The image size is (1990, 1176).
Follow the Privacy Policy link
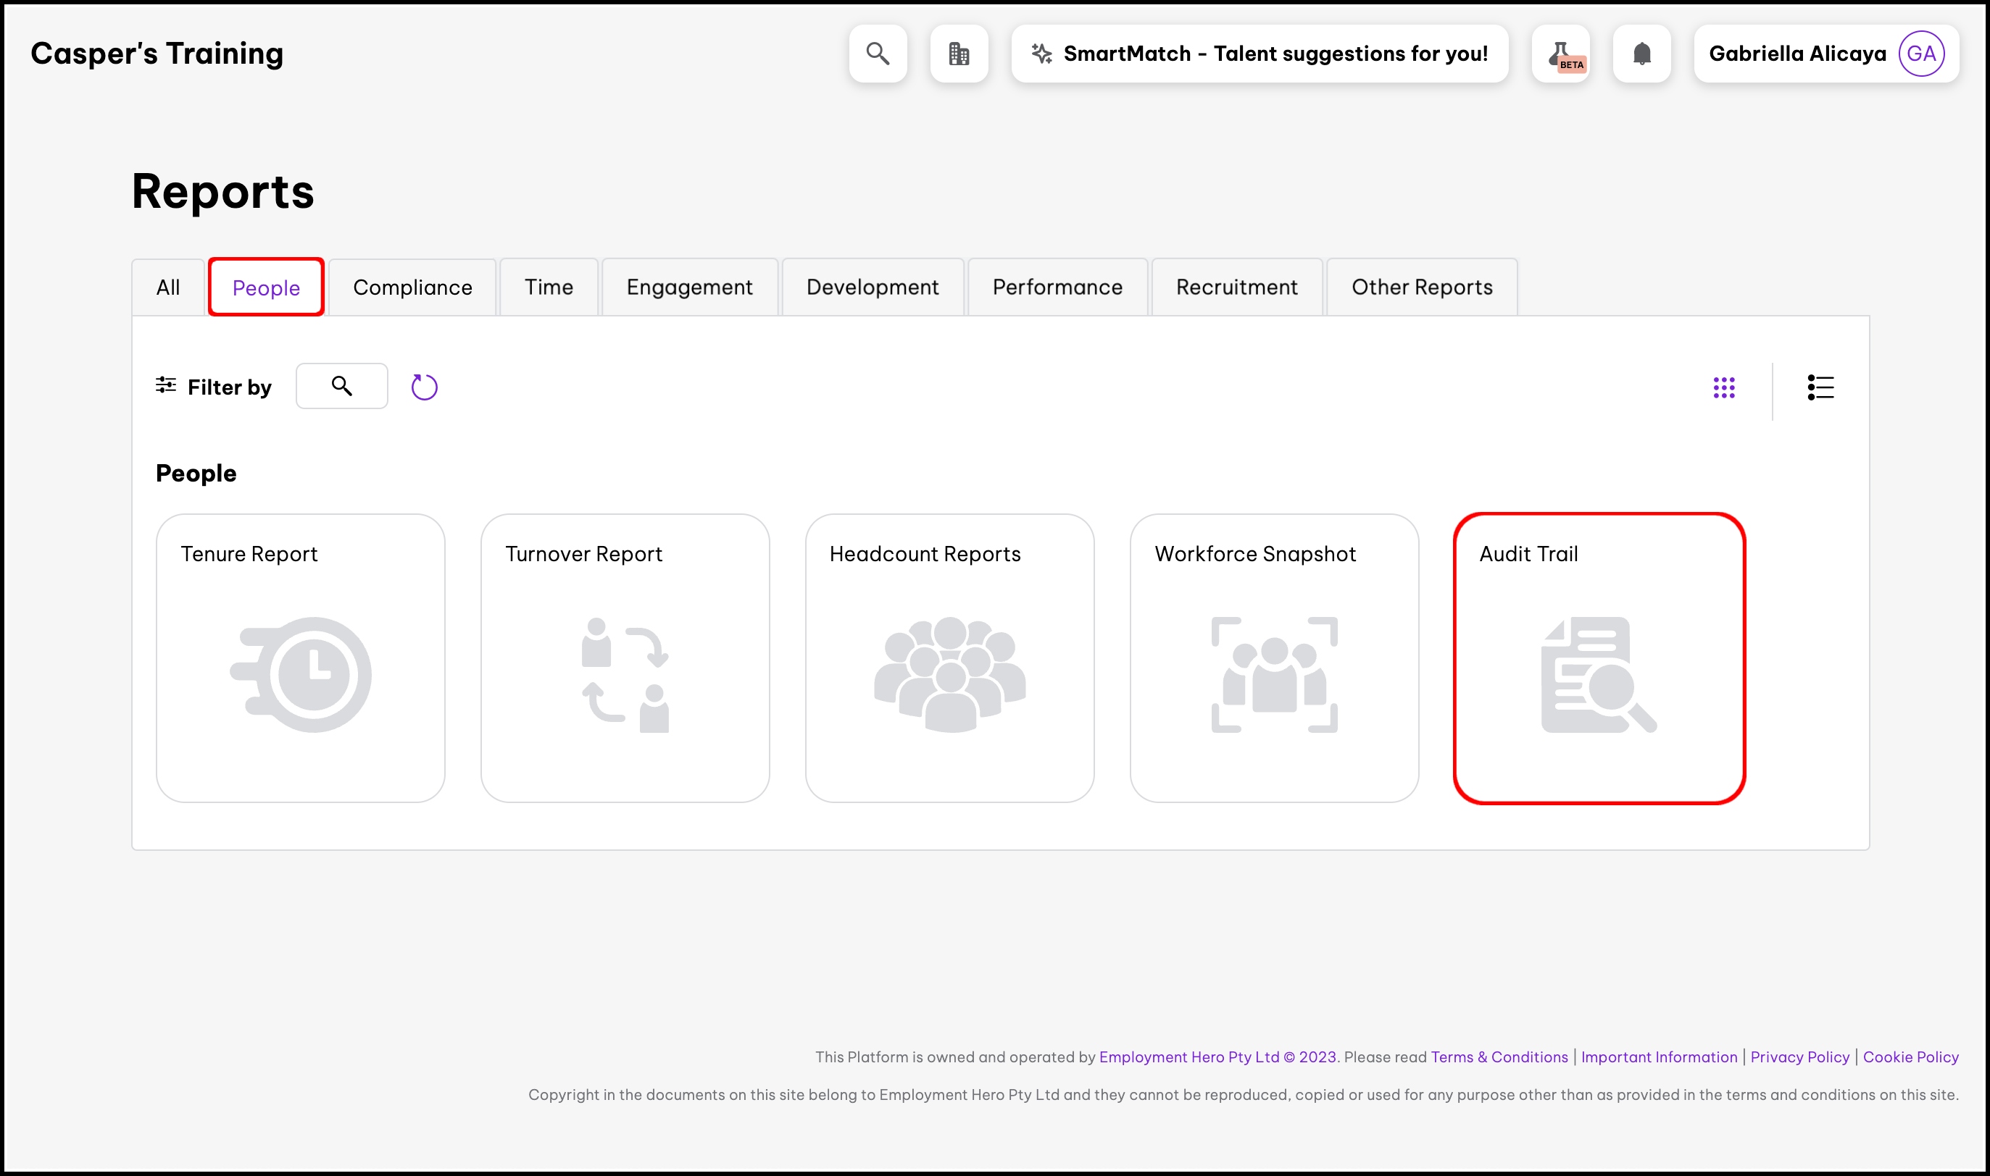point(1799,1057)
